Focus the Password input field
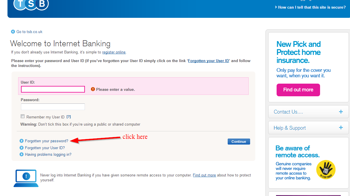 pyautogui.click(x=53, y=107)
